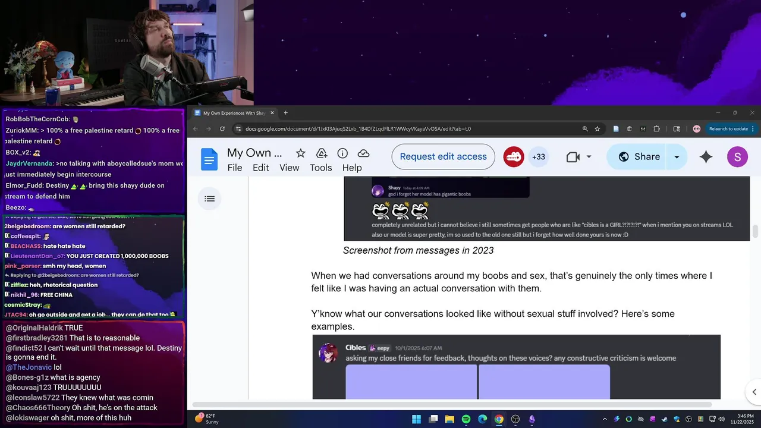761x428 pixels.
Task: Open the Tools menu
Action: tap(321, 168)
